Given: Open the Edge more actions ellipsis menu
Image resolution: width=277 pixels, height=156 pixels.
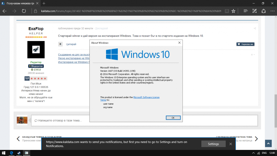Looking at the screenshot, I should [273, 11].
